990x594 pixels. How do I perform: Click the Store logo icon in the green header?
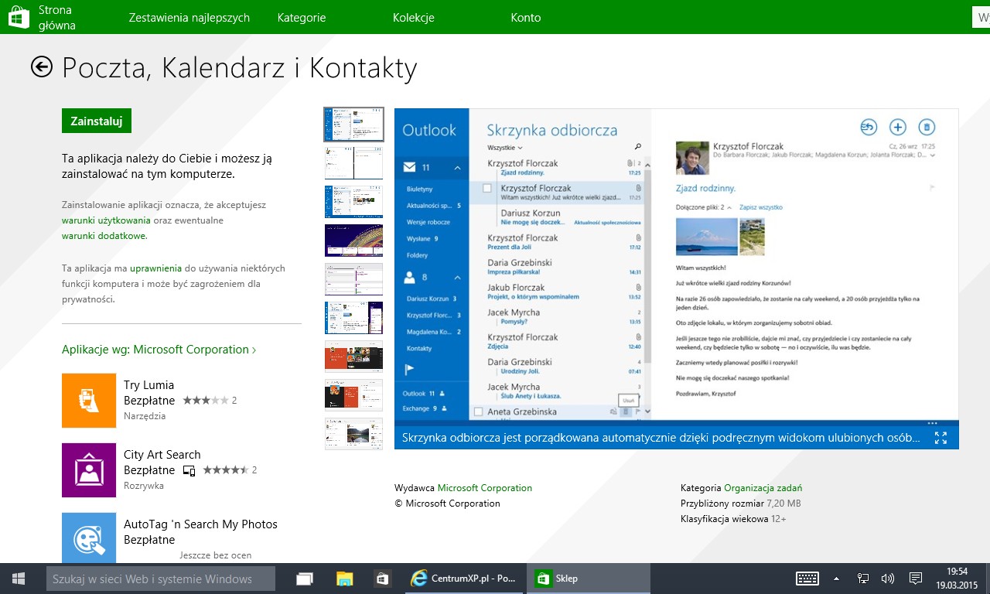pyautogui.click(x=19, y=17)
